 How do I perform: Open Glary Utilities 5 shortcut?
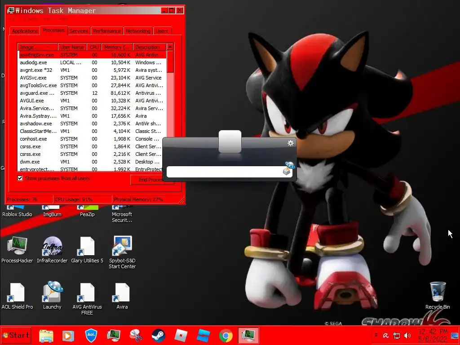pyautogui.click(x=87, y=249)
